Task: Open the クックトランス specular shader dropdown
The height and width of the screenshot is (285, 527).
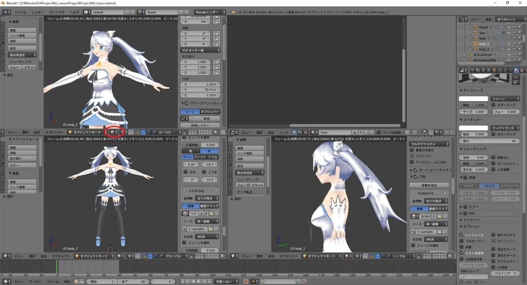Action: click(x=505, y=128)
